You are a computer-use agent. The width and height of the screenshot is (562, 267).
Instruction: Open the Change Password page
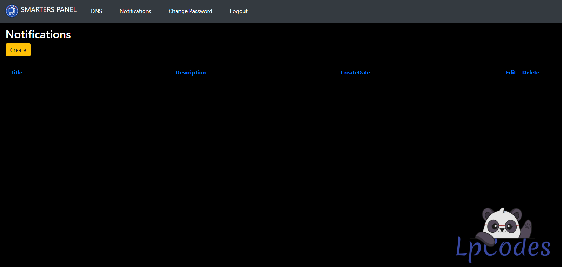(x=190, y=11)
